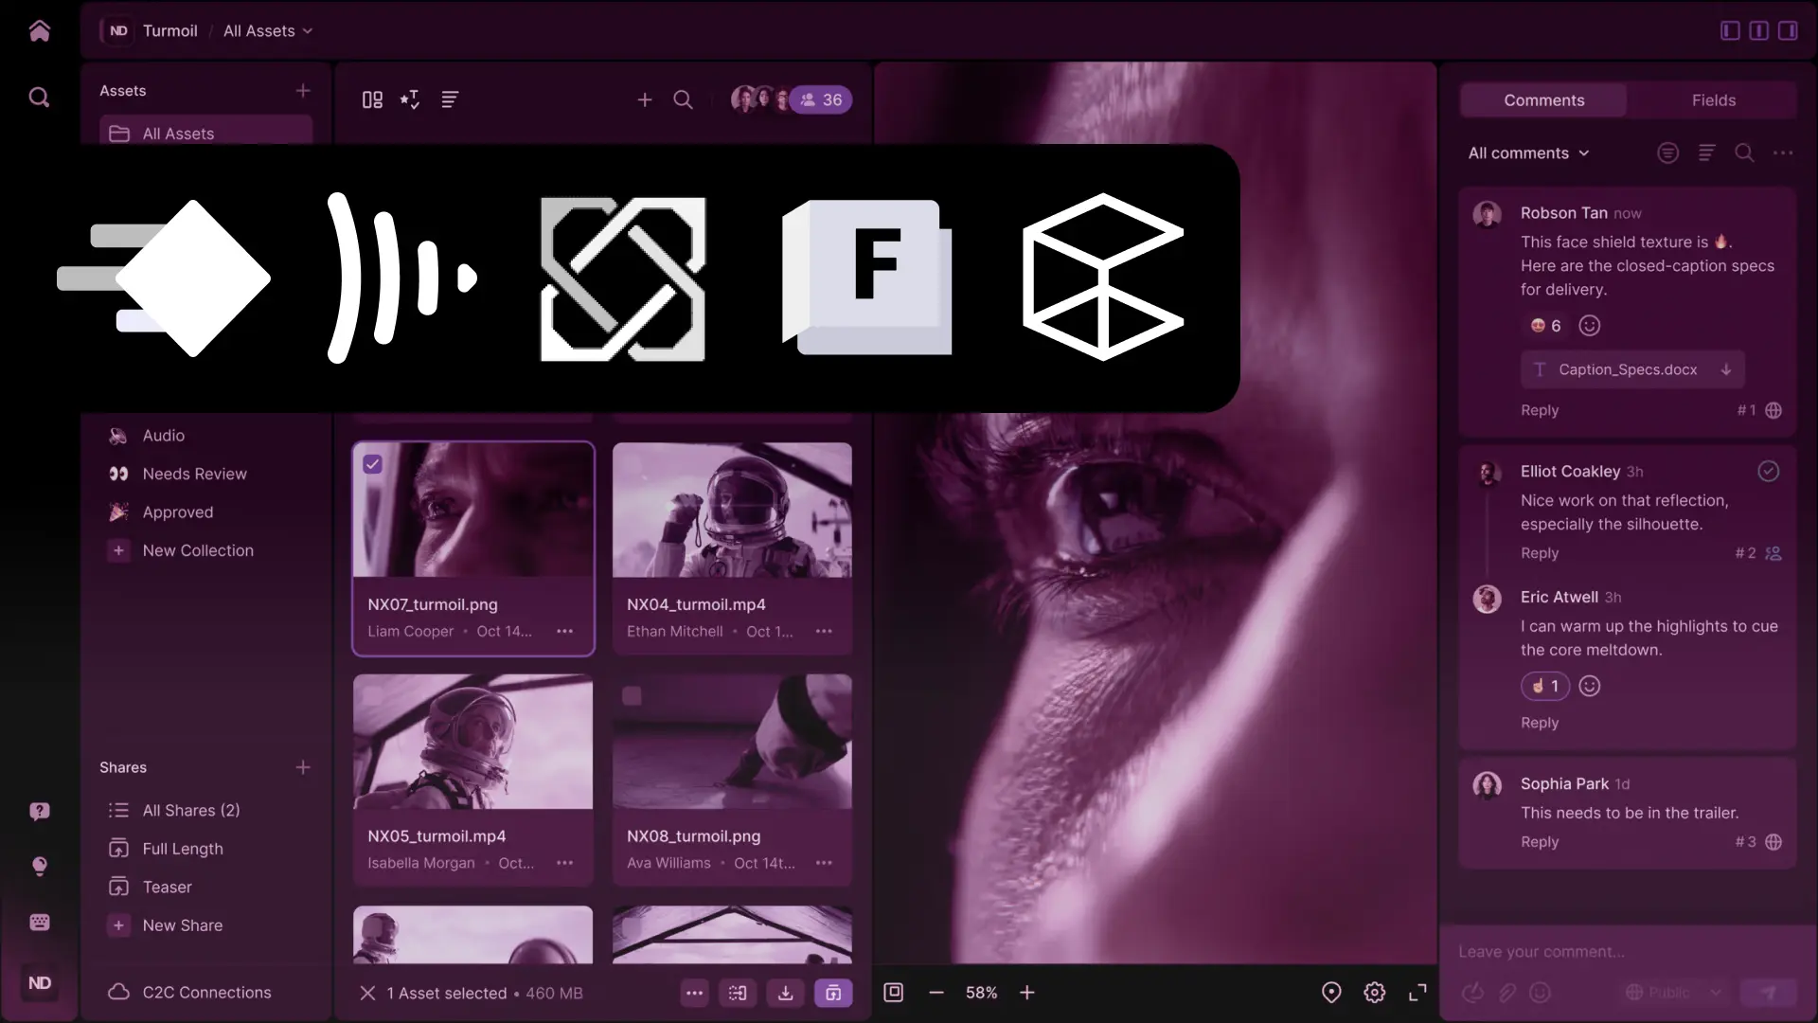Click the filter comments icon

click(x=1667, y=153)
